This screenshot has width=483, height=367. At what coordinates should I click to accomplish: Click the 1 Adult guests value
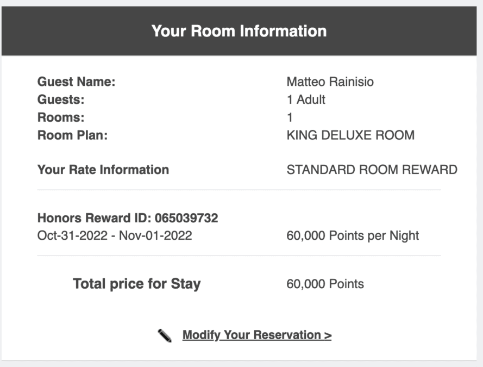coord(306,100)
